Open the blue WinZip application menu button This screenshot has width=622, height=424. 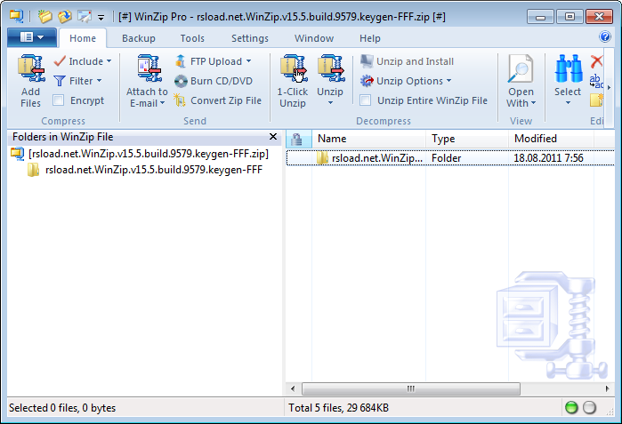[x=32, y=37]
